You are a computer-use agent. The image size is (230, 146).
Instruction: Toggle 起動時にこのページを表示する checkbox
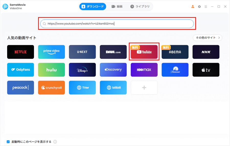coord(8,142)
